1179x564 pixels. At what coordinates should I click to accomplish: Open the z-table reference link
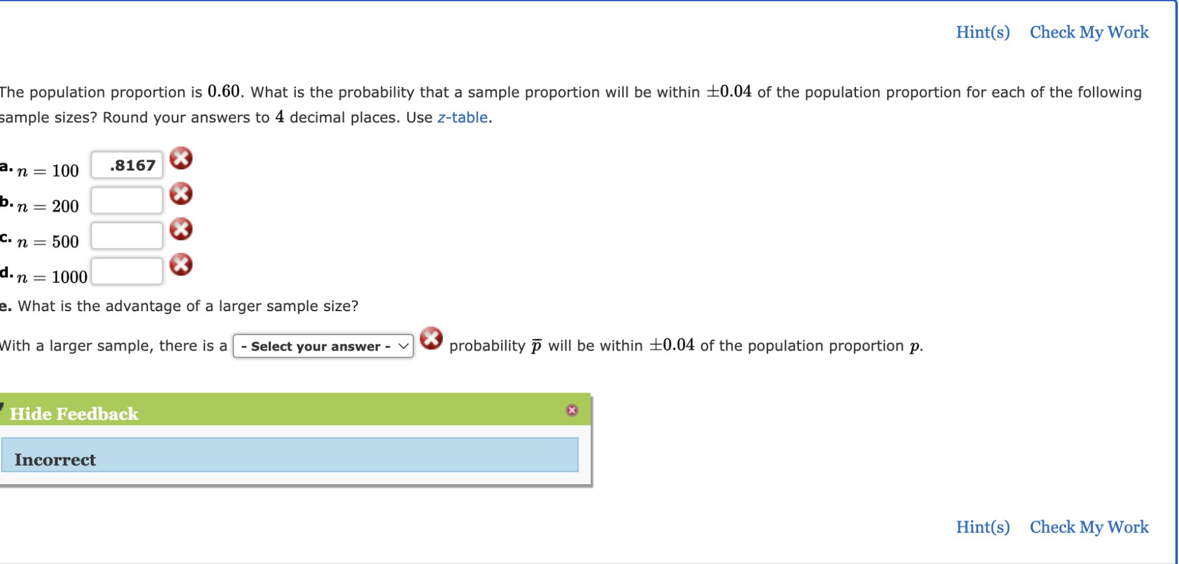463,117
